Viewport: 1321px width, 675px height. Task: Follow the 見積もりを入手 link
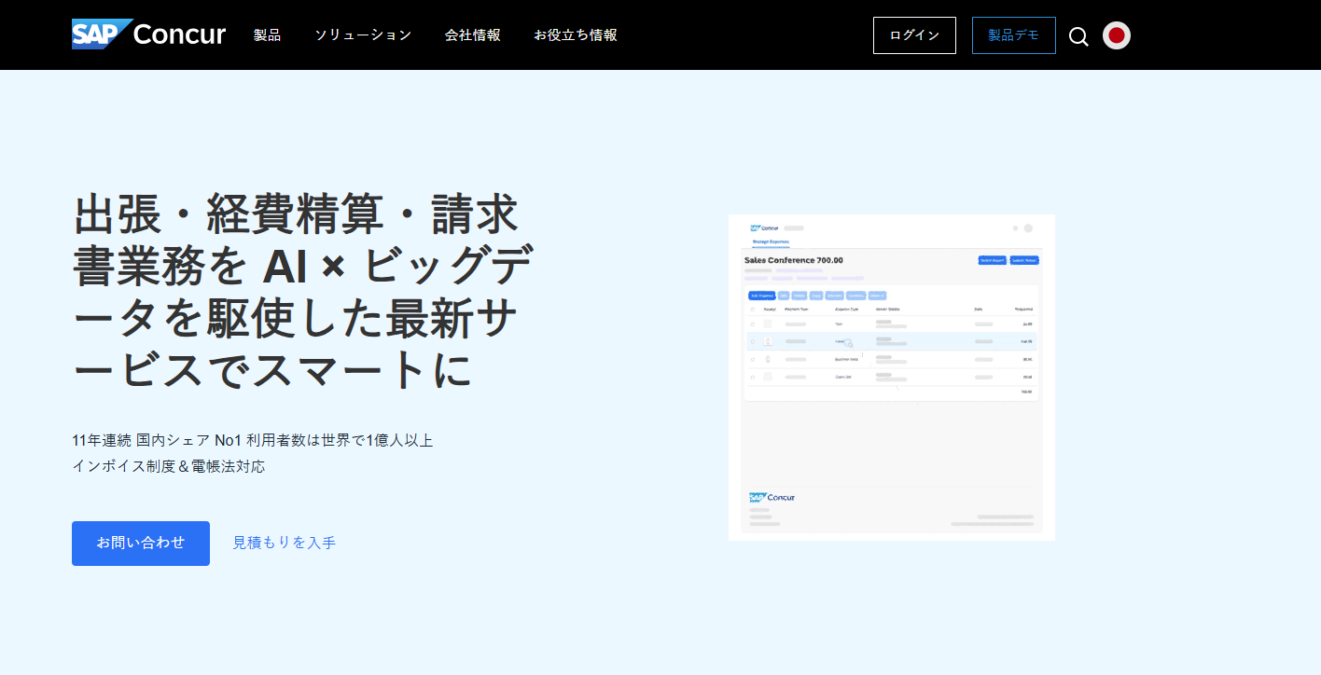pyautogui.click(x=284, y=543)
